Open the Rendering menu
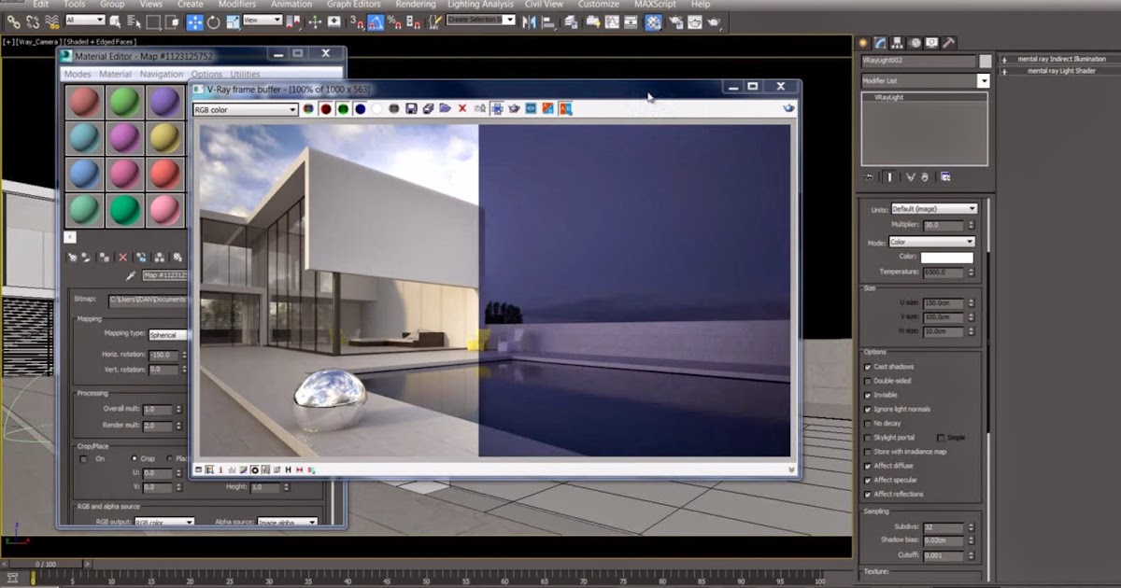The image size is (1121, 588). point(415,5)
